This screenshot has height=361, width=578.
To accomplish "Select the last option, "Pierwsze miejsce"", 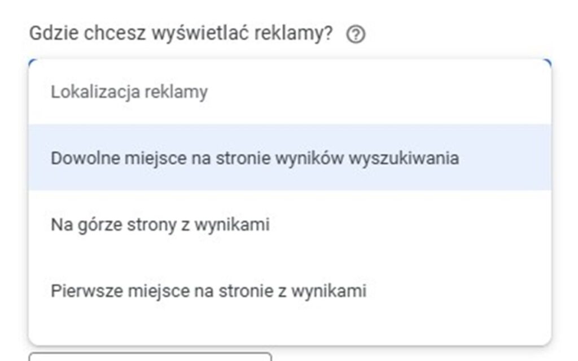I will pyautogui.click(x=290, y=290).
